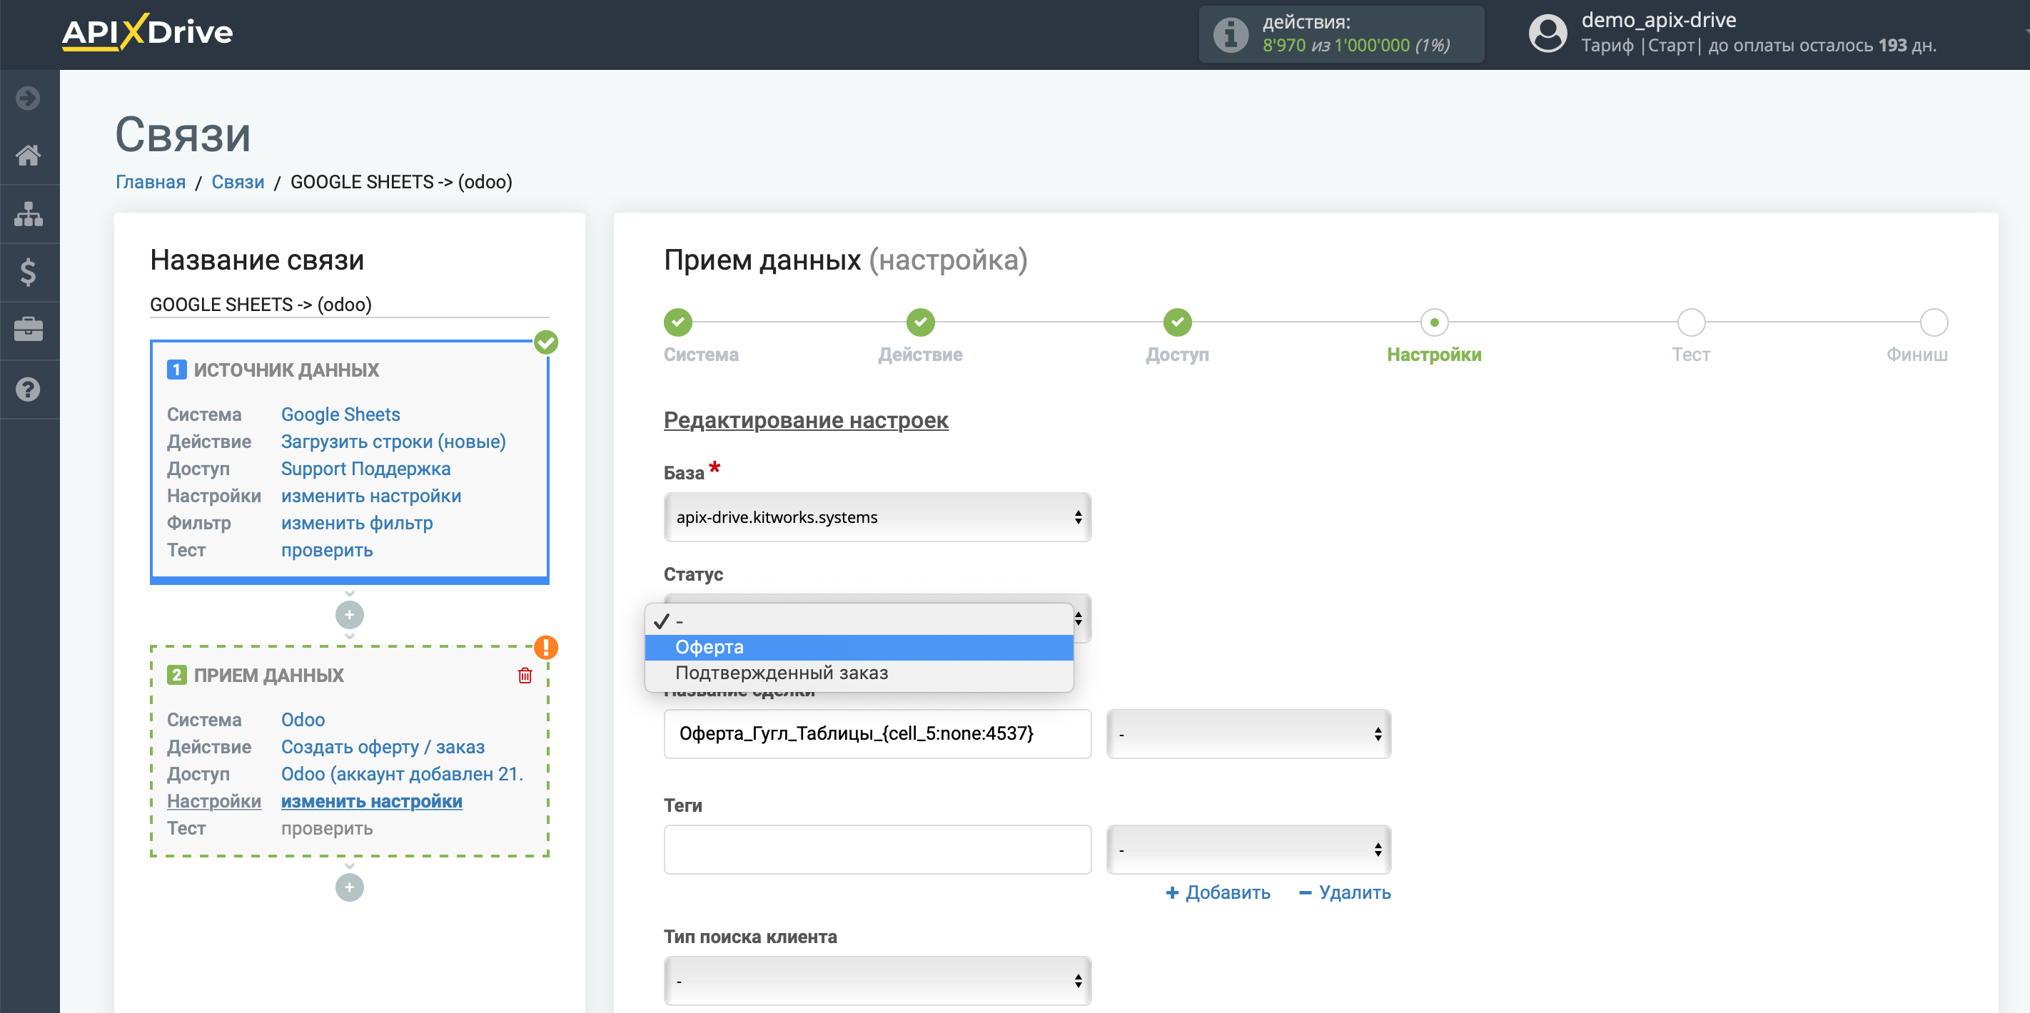Viewport: 2030px width, 1013px height.
Task: Click Добавить link to add tag
Action: pos(1218,892)
